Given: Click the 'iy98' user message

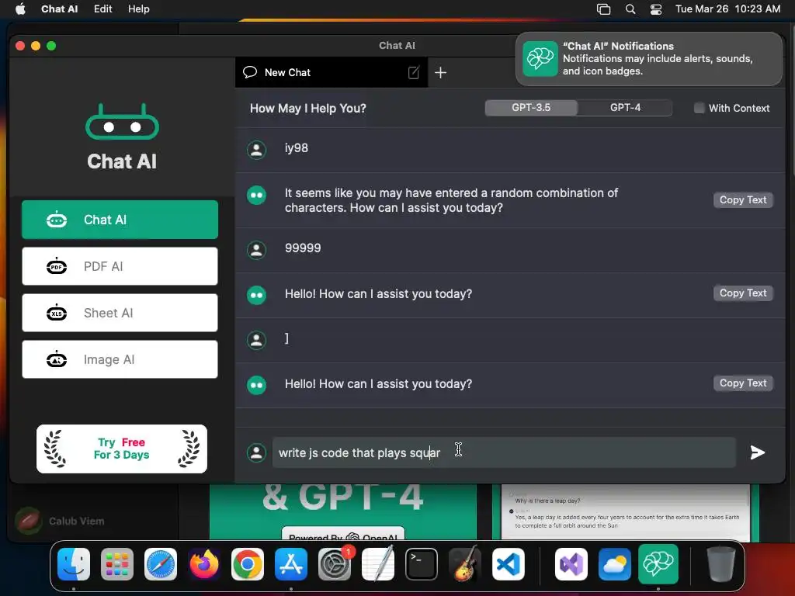Looking at the screenshot, I should (x=297, y=148).
